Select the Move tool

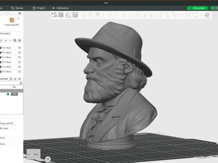109,15
